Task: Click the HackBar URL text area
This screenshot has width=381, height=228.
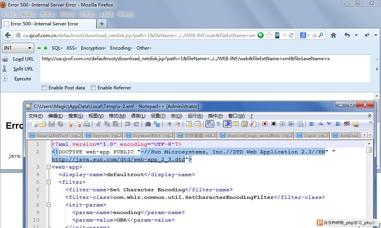Action: coord(205,68)
